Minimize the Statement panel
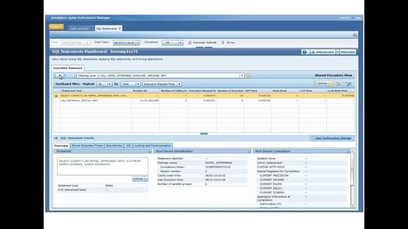The height and width of the screenshot is (229, 408). click(149, 151)
